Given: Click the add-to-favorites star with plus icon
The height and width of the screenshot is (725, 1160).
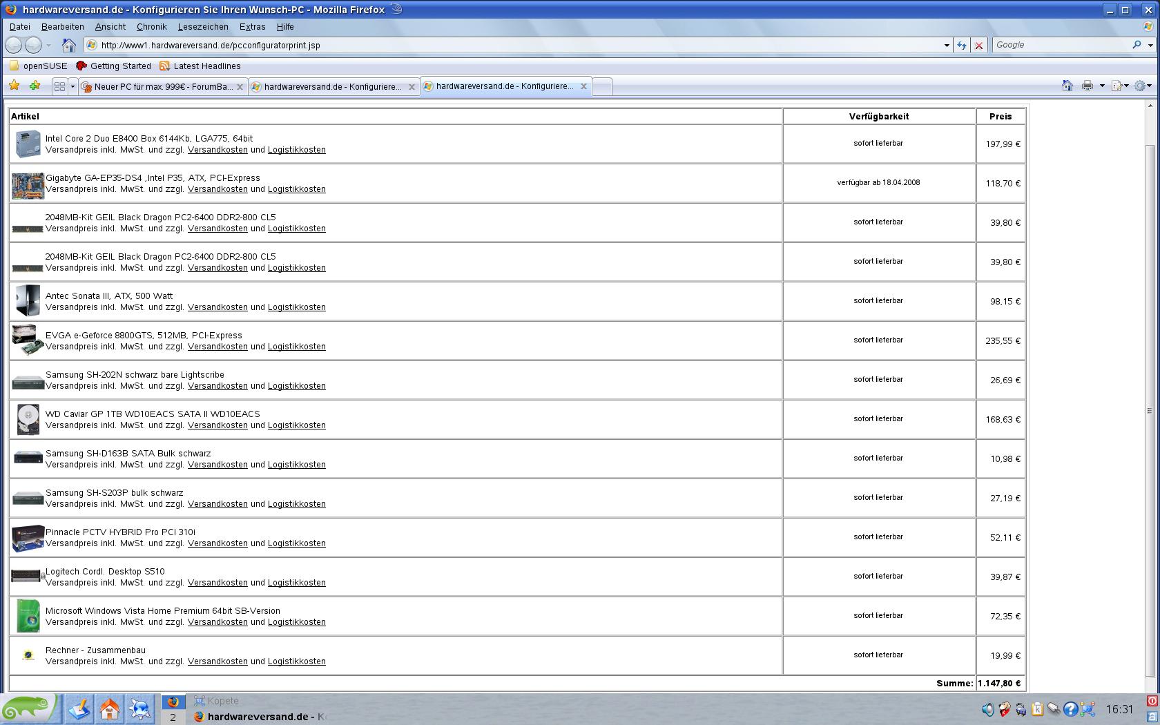Looking at the screenshot, I should tap(35, 86).
